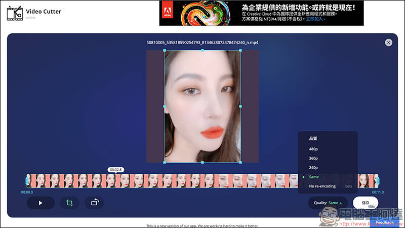The height and width of the screenshot is (228, 405).
Task: Open the Quality: Same dropdown
Action: click(328, 203)
